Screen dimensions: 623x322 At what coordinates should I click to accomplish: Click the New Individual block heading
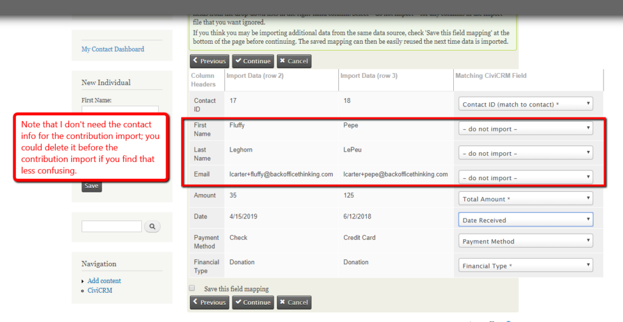click(106, 83)
